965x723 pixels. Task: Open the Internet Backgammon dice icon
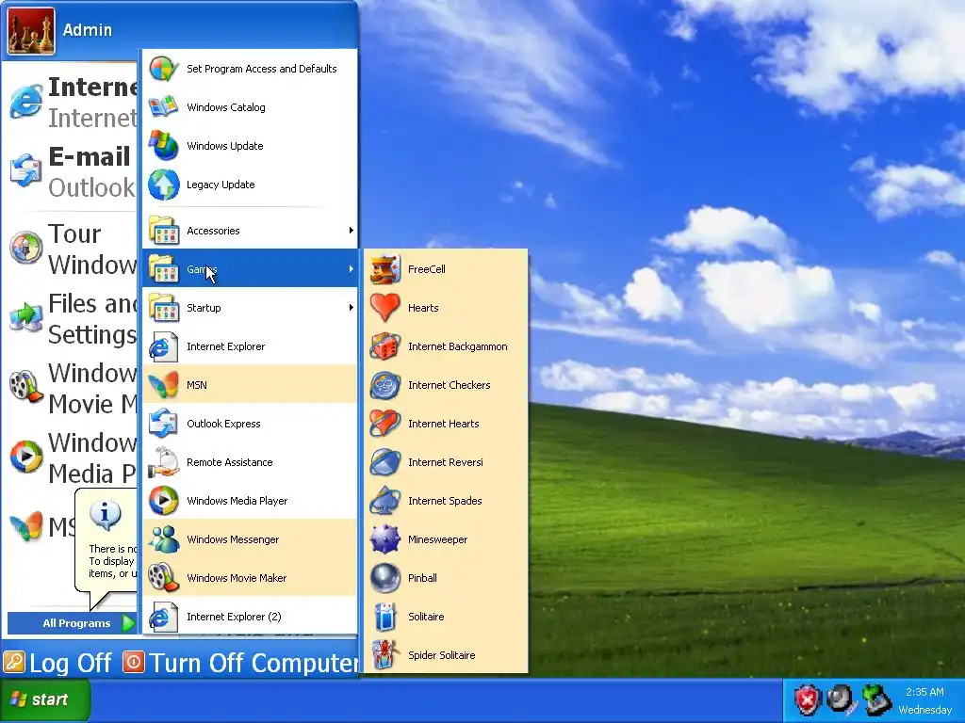[385, 346]
